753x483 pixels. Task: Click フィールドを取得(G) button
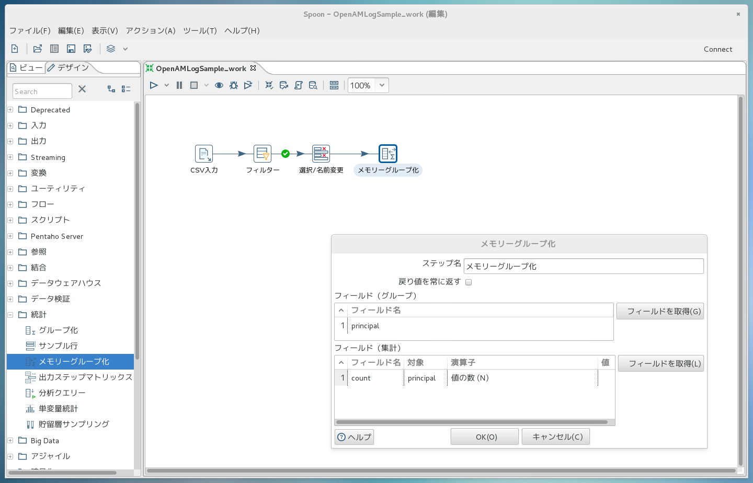[660, 311]
